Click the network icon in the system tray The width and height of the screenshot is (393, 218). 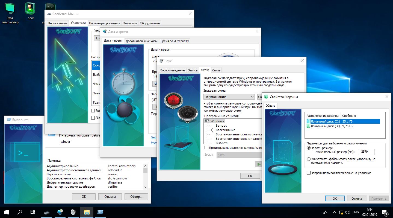(341, 212)
